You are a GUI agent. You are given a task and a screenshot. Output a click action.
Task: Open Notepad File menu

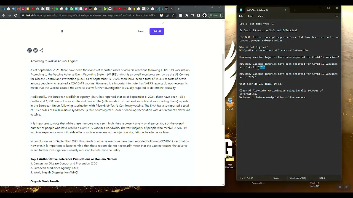241,16
